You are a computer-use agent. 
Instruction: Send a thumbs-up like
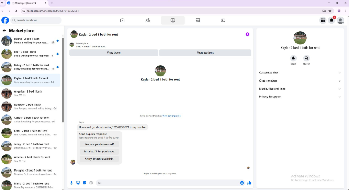click(x=249, y=183)
